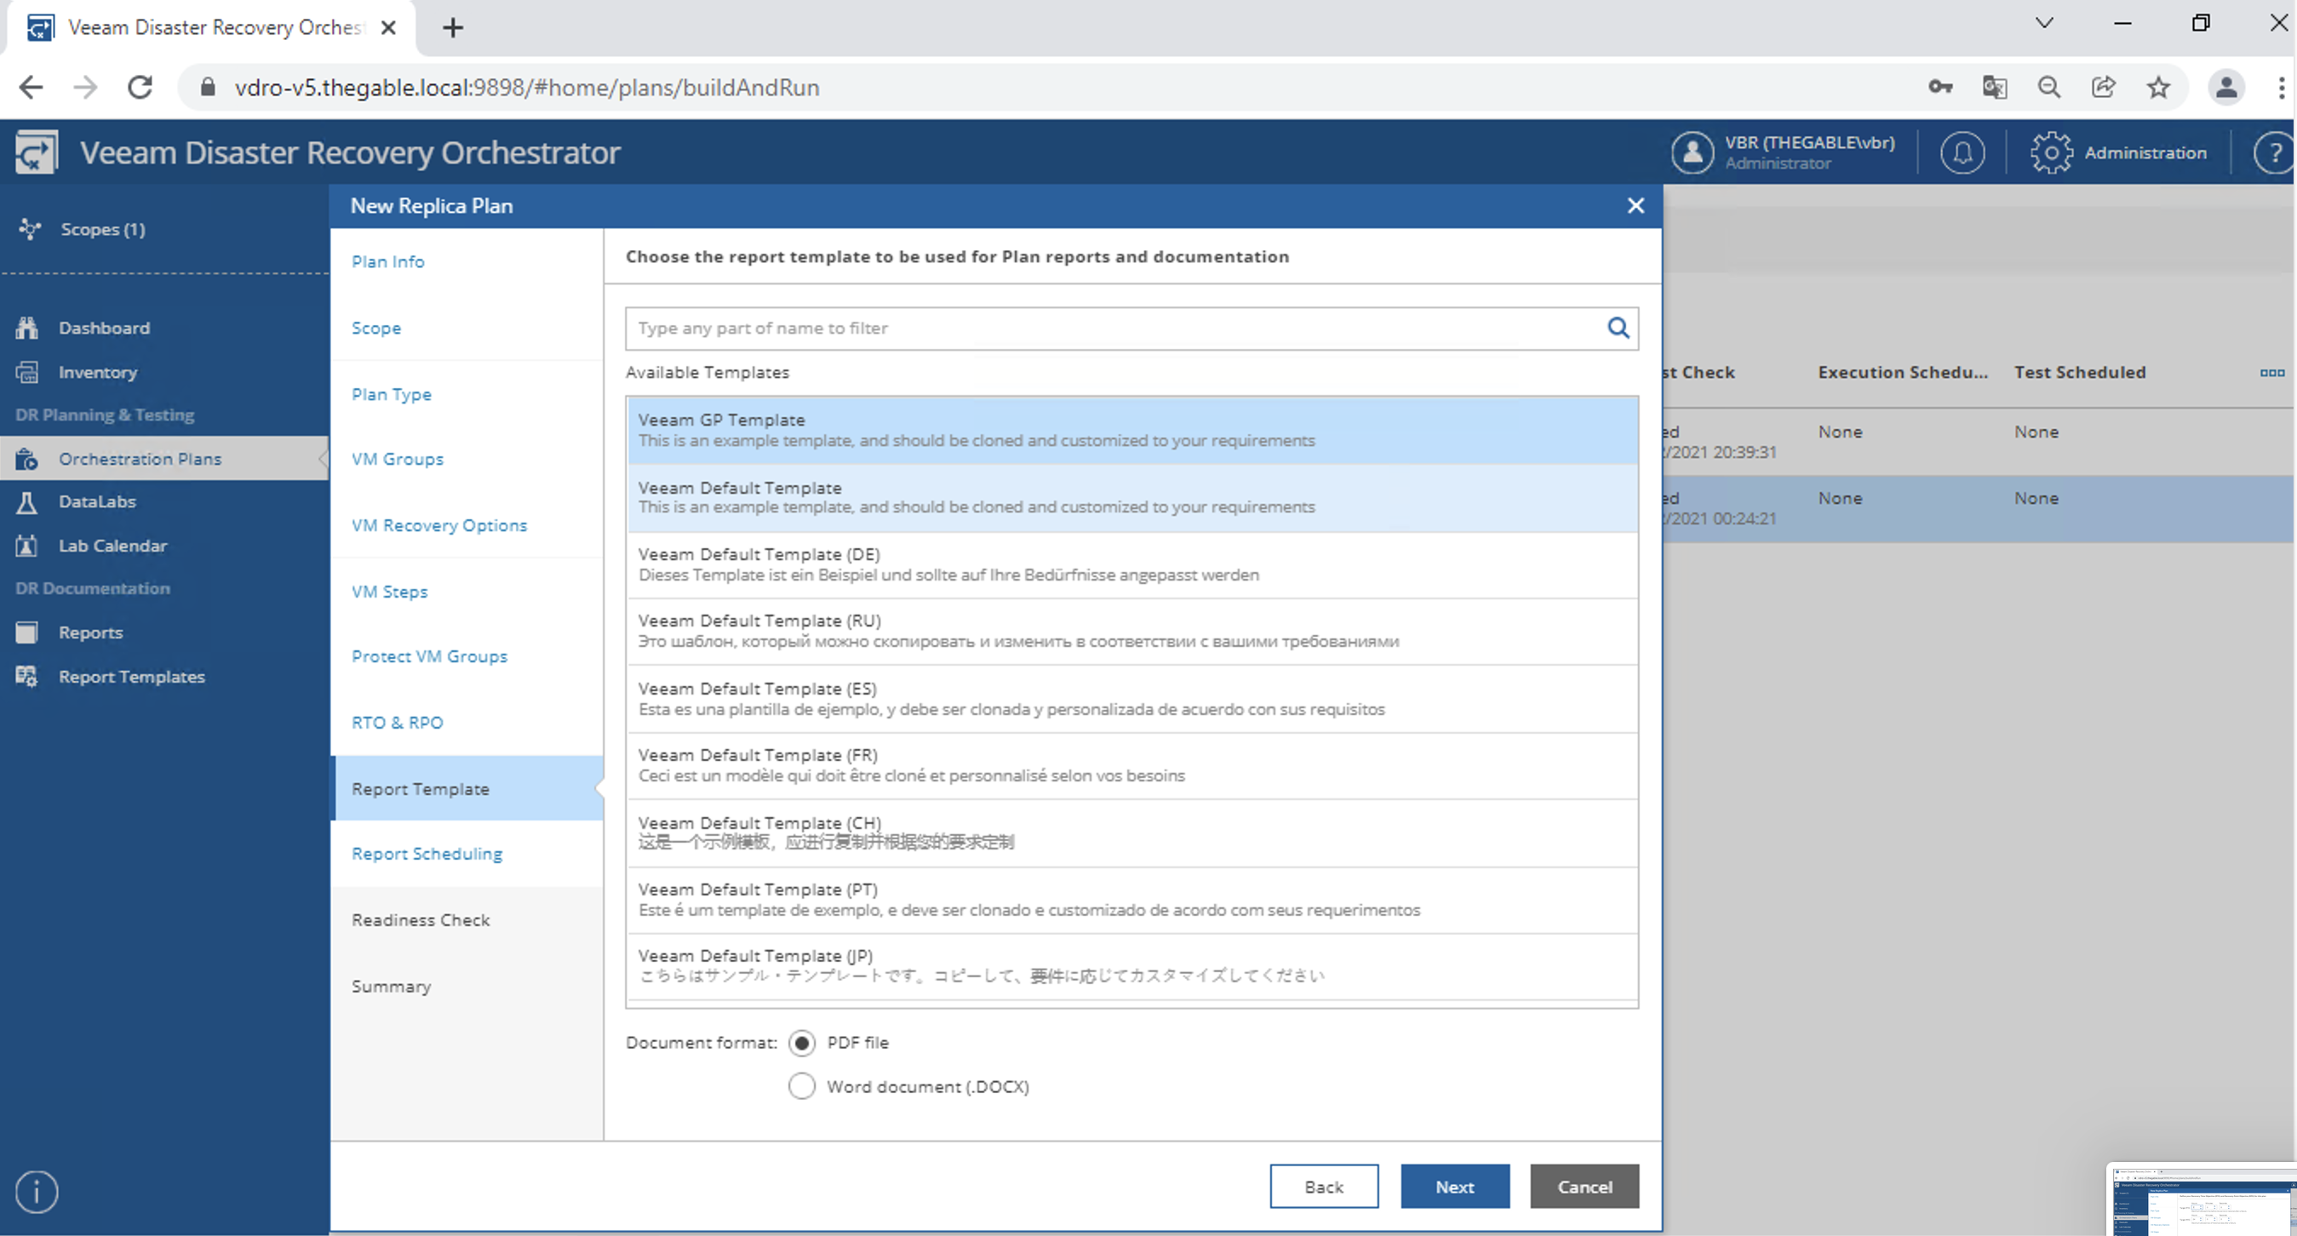Click the help question mark icon
This screenshot has width=2297, height=1236.
point(2274,152)
